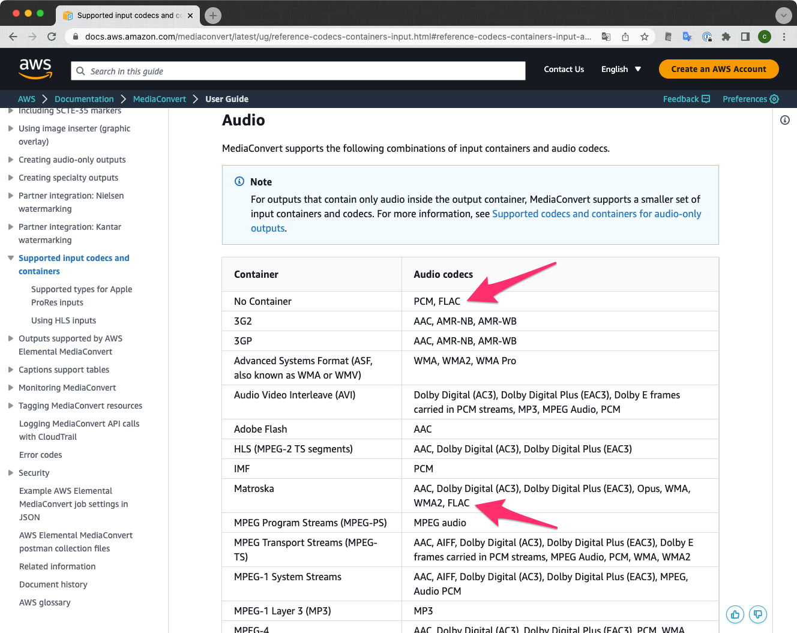
Task: Open Supported types for Apple ProRes inputs
Action: click(82, 296)
